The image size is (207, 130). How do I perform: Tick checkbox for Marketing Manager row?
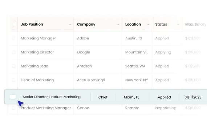point(13,38)
